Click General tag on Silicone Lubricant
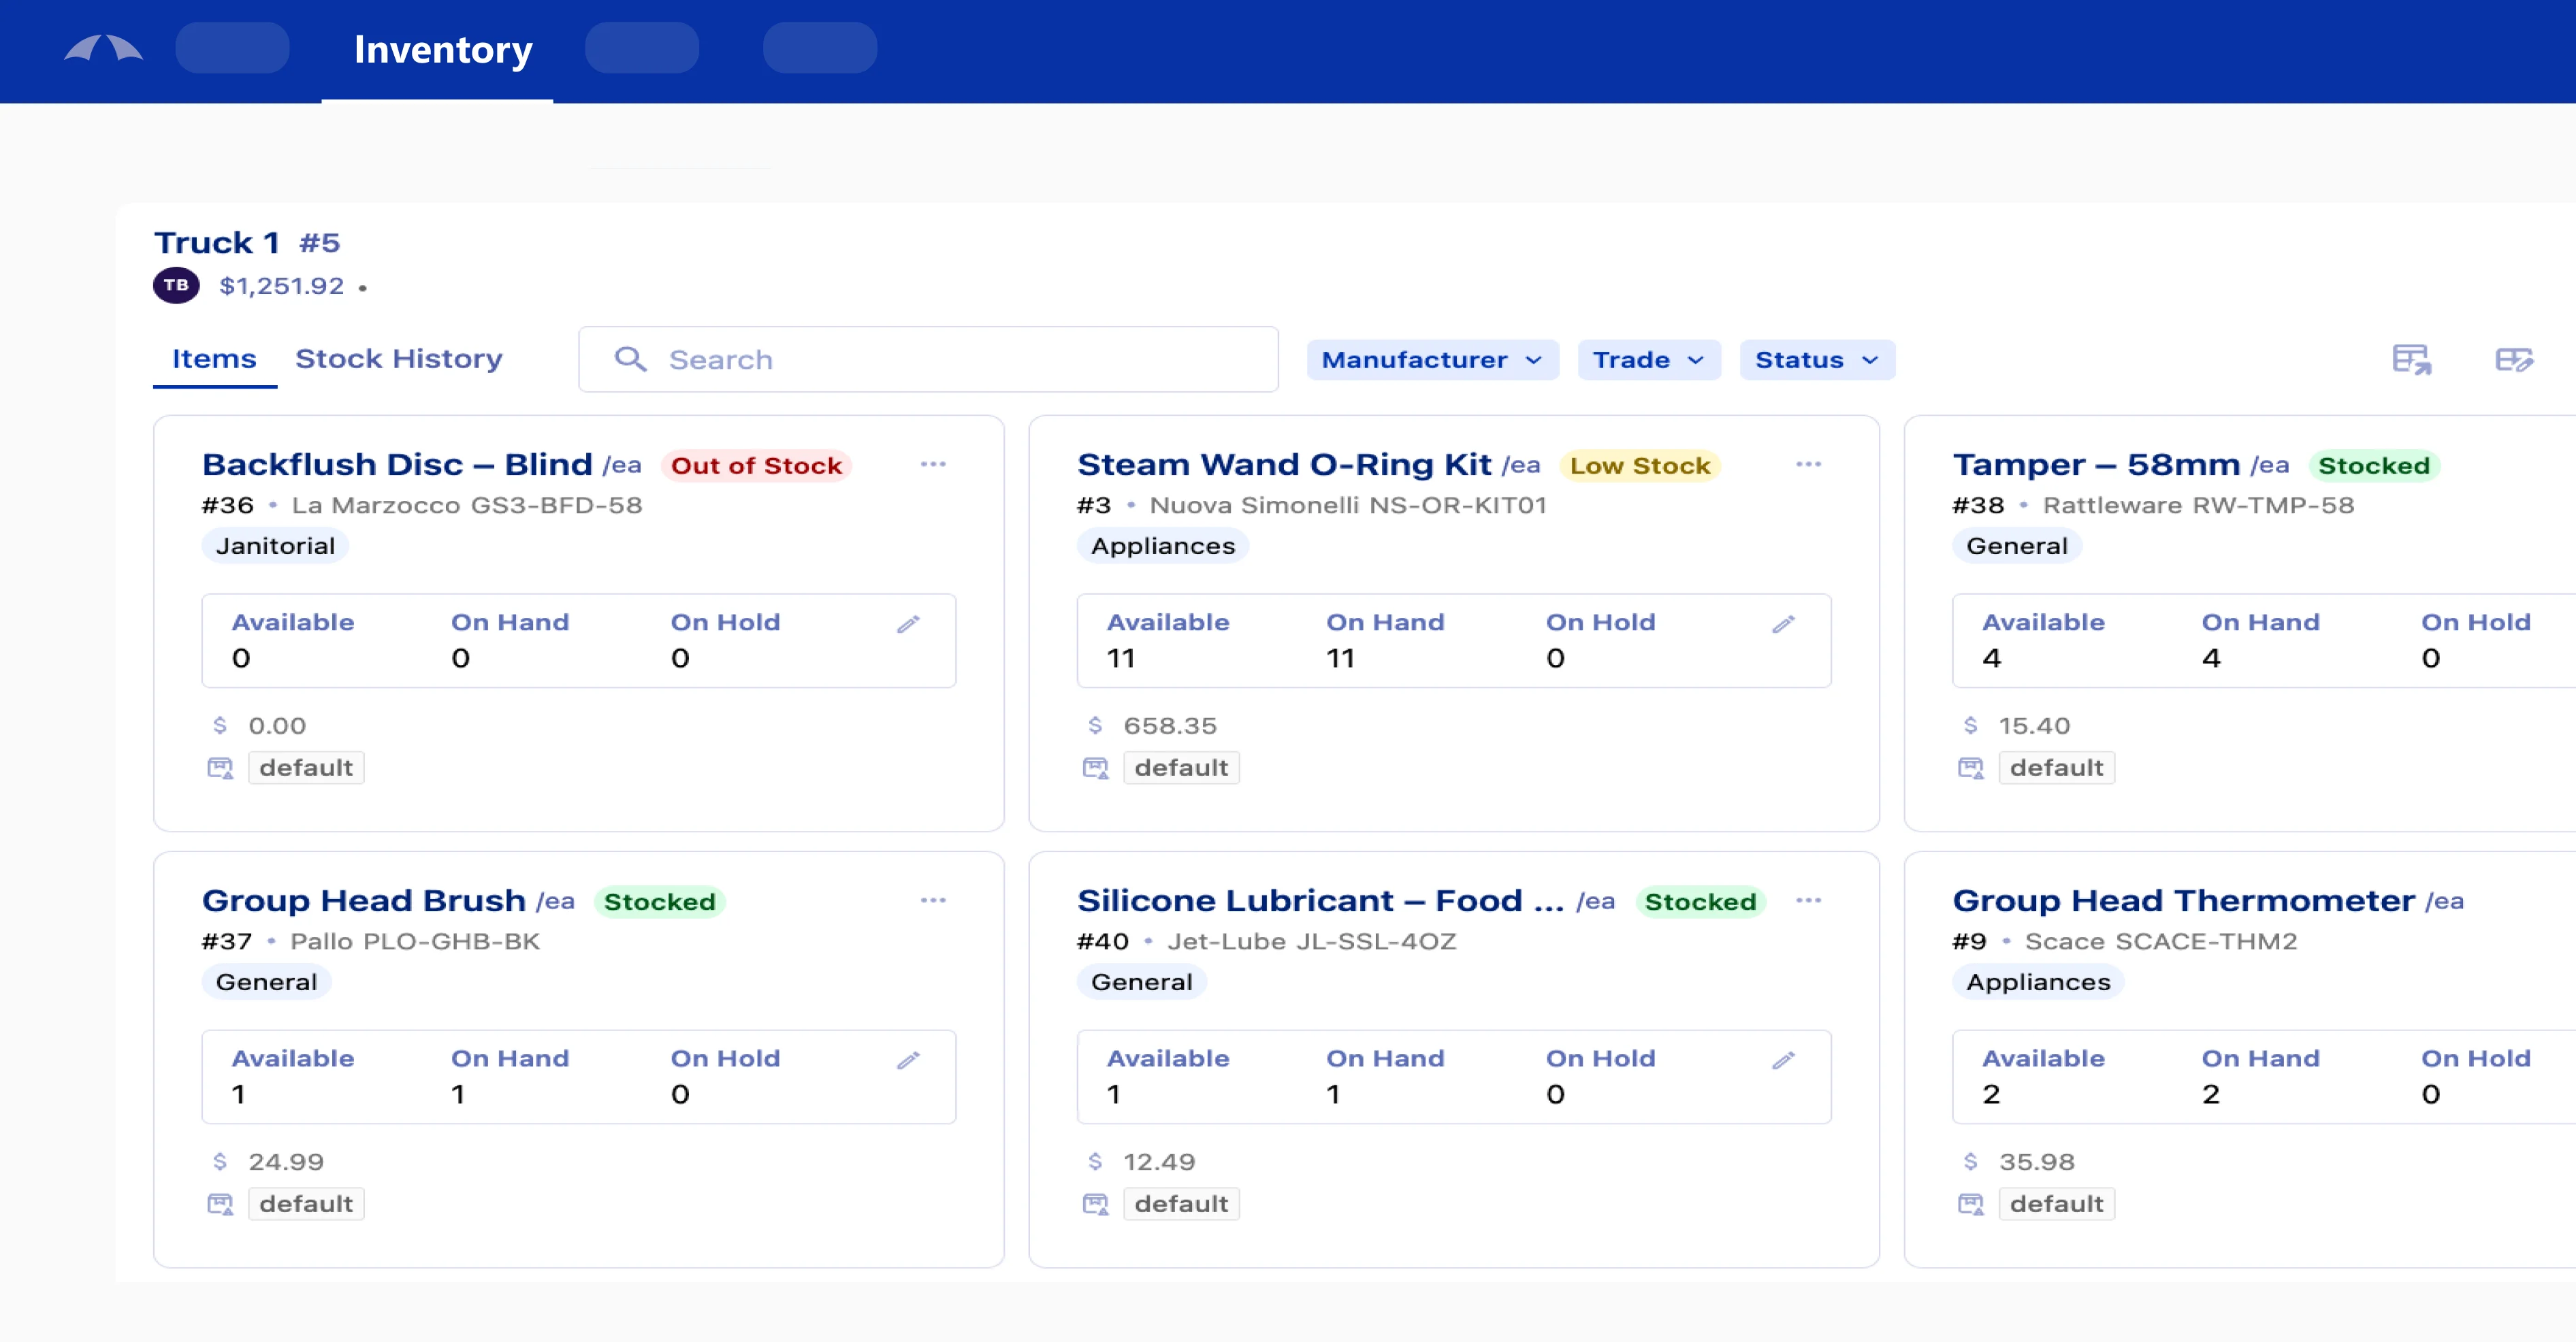This screenshot has height=1342, width=2576. coord(1141,982)
